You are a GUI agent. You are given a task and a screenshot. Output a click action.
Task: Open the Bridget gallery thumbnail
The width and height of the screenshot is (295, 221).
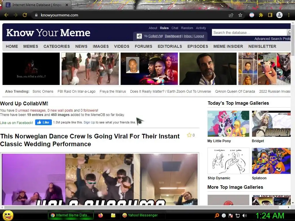pos(271,124)
